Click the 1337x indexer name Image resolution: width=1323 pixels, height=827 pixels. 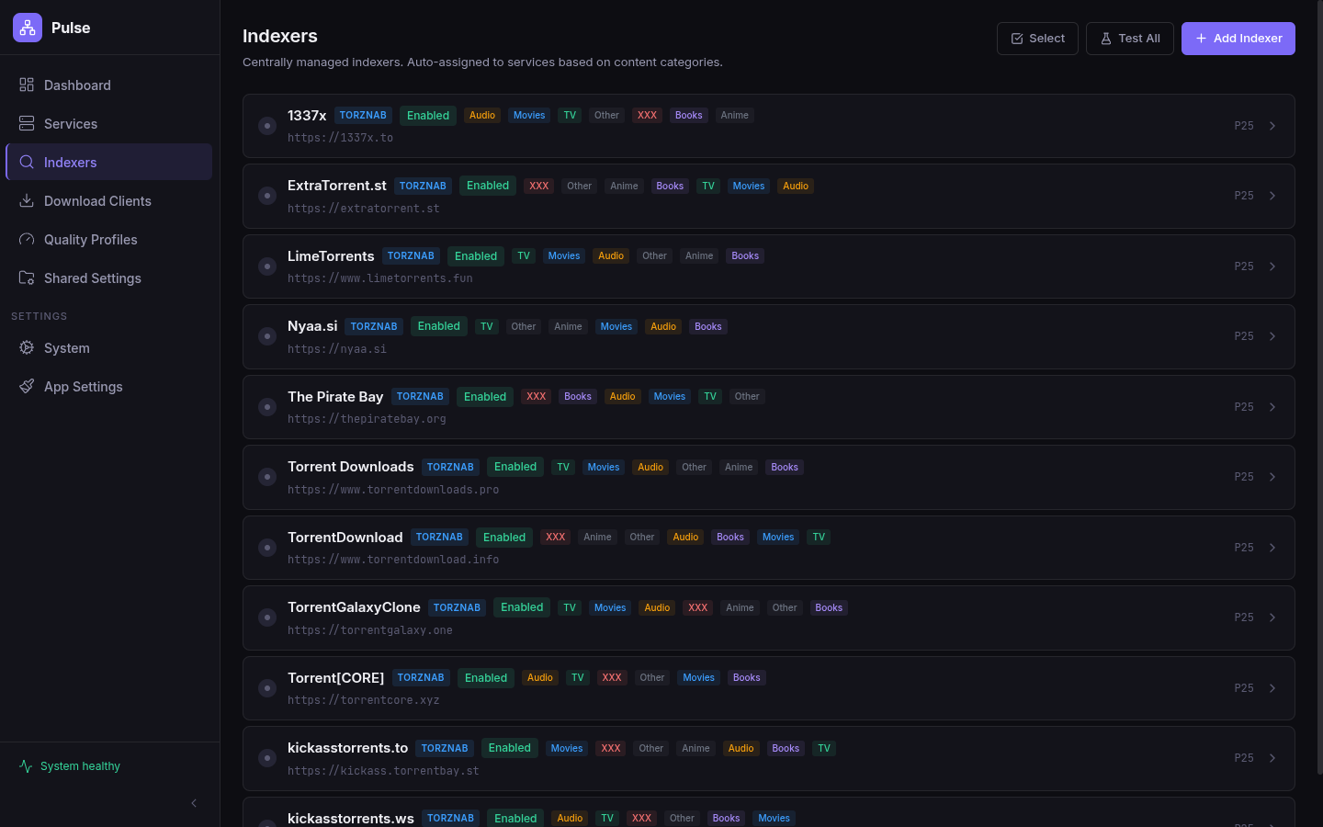pyautogui.click(x=307, y=115)
